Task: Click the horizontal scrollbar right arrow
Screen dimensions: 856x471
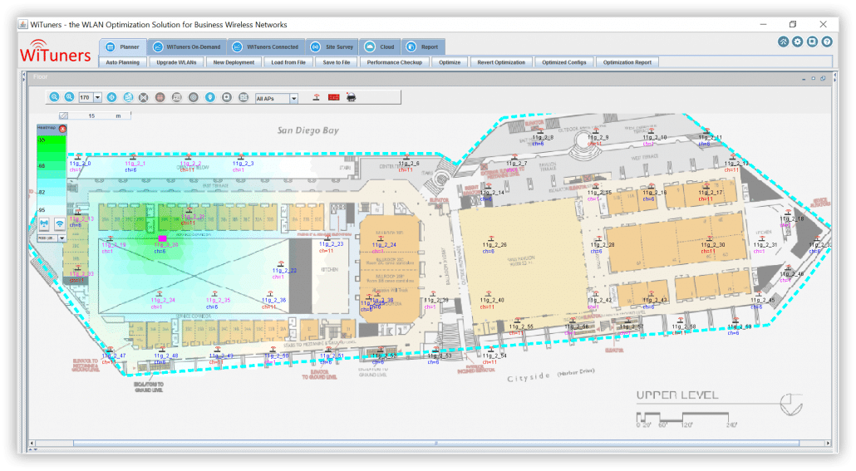Action: pos(828,443)
